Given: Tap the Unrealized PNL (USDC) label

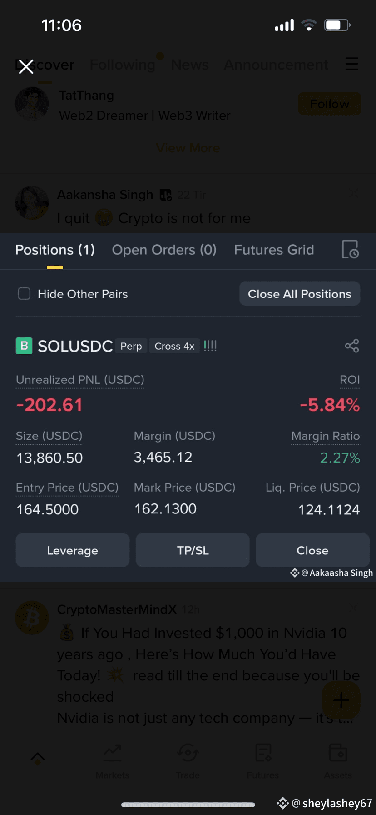Looking at the screenshot, I should coord(80,380).
